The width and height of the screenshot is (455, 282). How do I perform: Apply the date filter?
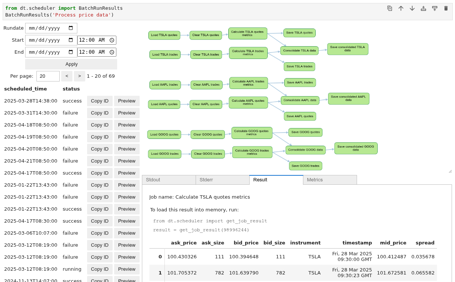[x=71, y=64]
